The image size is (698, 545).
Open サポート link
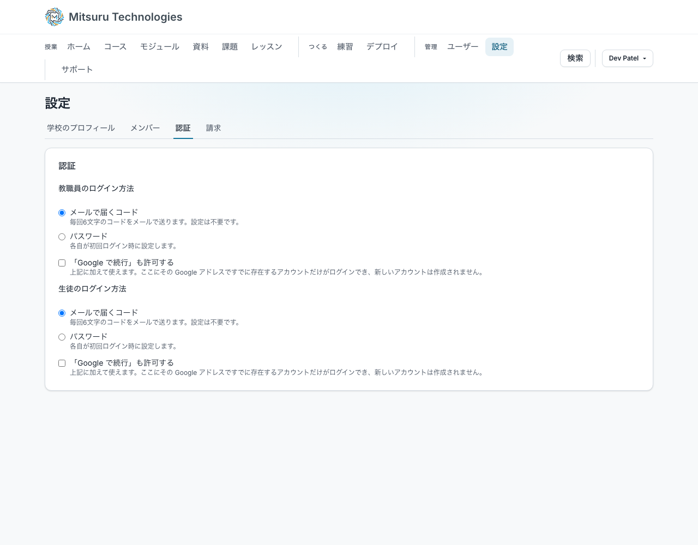pyautogui.click(x=77, y=70)
